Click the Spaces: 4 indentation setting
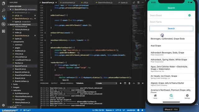Image resolution: width=199 pixels, height=112 pixels. [x=110, y=110]
